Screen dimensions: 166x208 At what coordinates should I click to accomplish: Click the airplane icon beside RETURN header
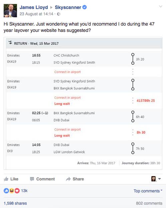click(10, 43)
